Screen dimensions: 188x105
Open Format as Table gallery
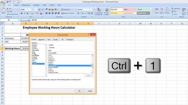point(106,11)
